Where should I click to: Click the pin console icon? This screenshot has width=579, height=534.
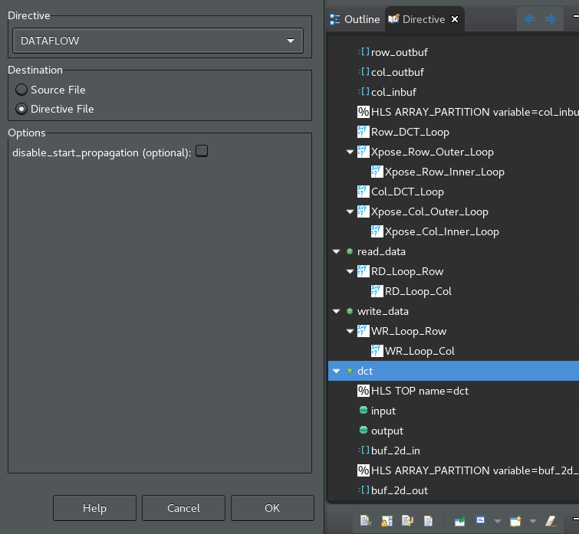459,521
